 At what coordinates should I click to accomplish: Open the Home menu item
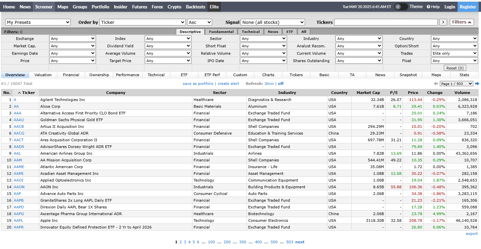click(x=9, y=7)
